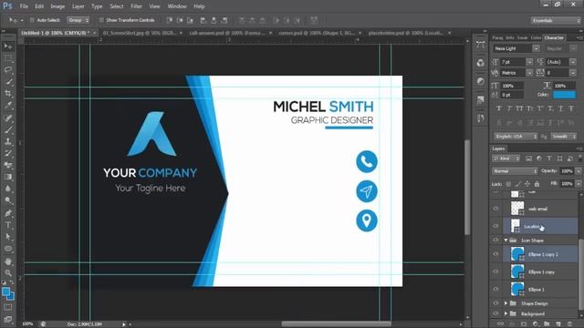Click the Delete layer trash icon

click(x=569, y=324)
